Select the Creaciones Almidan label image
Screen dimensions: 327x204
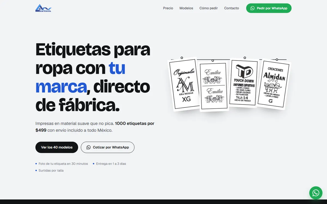(x=274, y=84)
